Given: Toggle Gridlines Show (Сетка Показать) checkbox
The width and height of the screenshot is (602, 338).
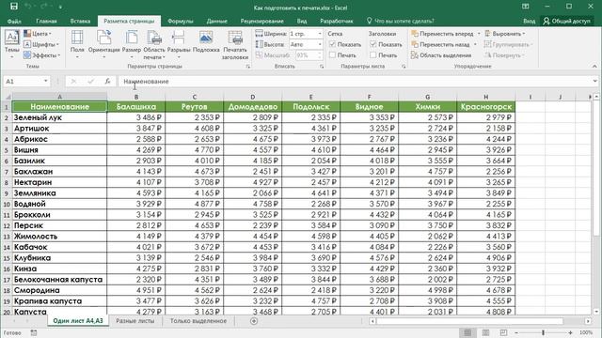Looking at the screenshot, I should [332, 44].
